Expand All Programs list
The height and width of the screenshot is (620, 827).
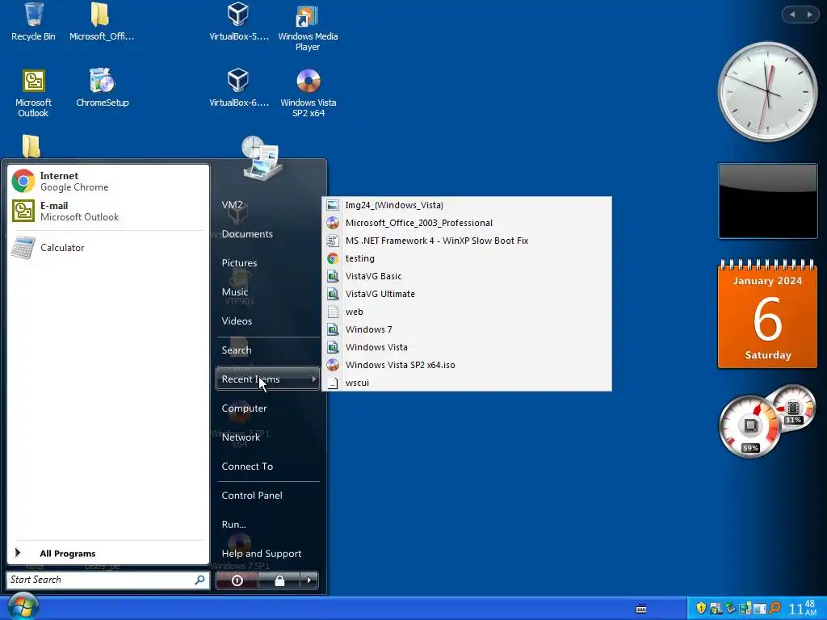click(x=107, y=553)
